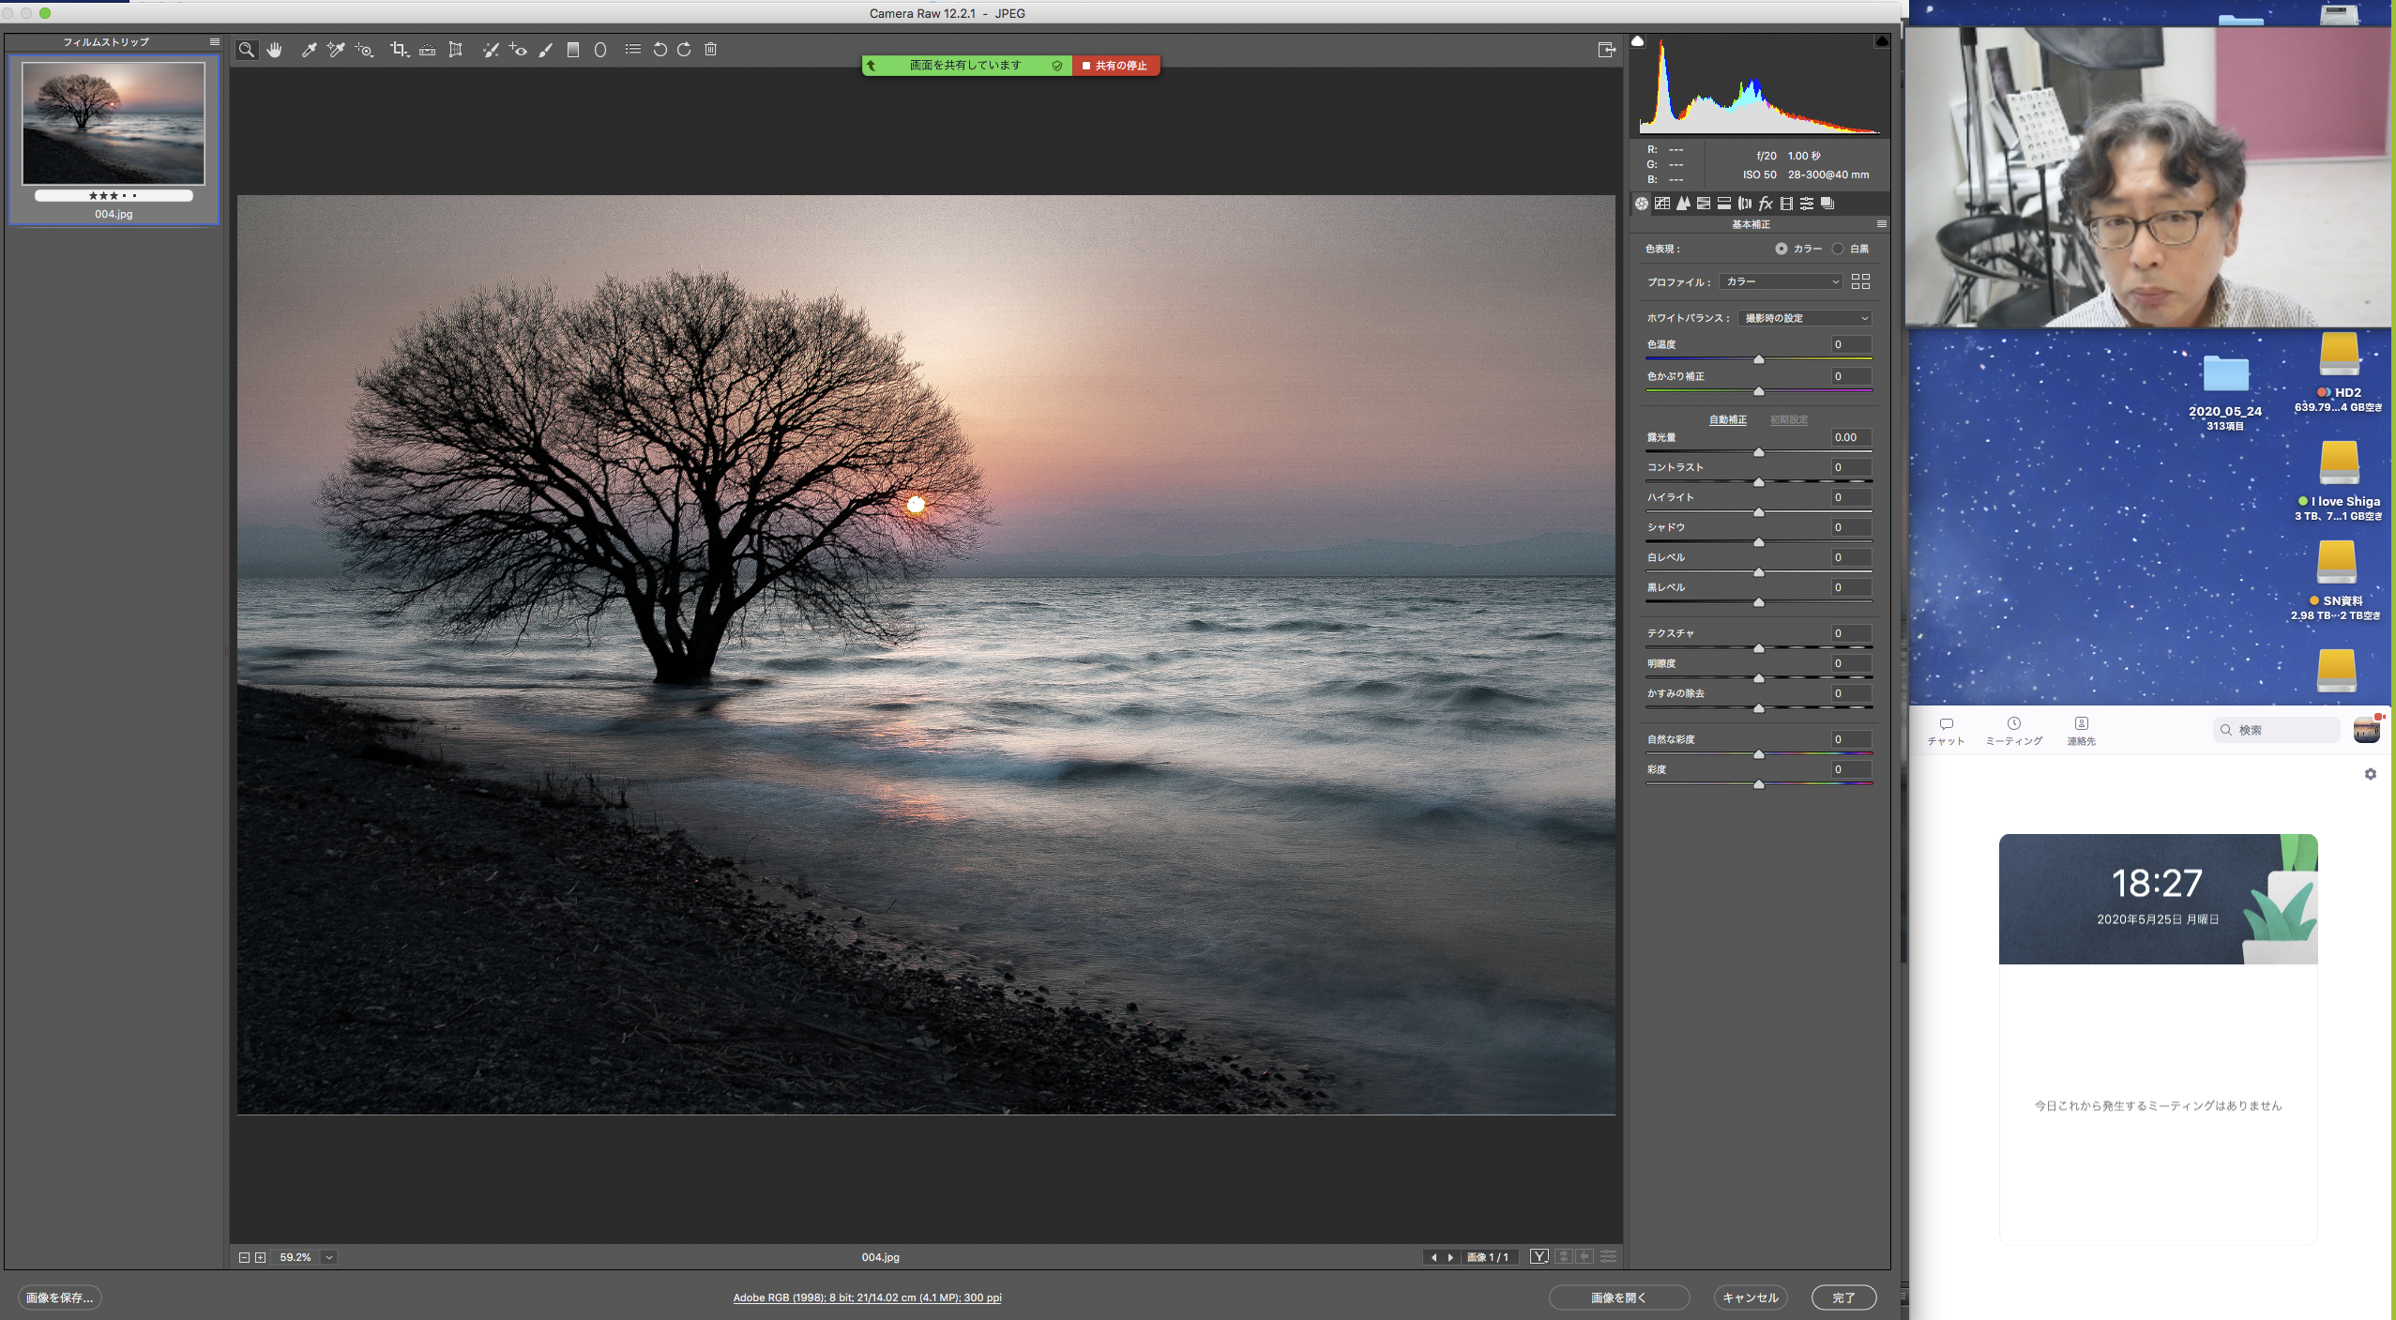Select the Hand tool
Screen dimensions: 2396x1320
(274, 50)
